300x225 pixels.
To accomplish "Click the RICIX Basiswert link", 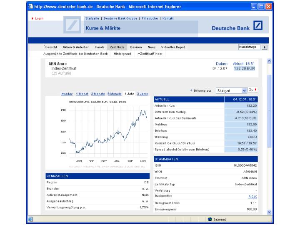I will point(252,196).
